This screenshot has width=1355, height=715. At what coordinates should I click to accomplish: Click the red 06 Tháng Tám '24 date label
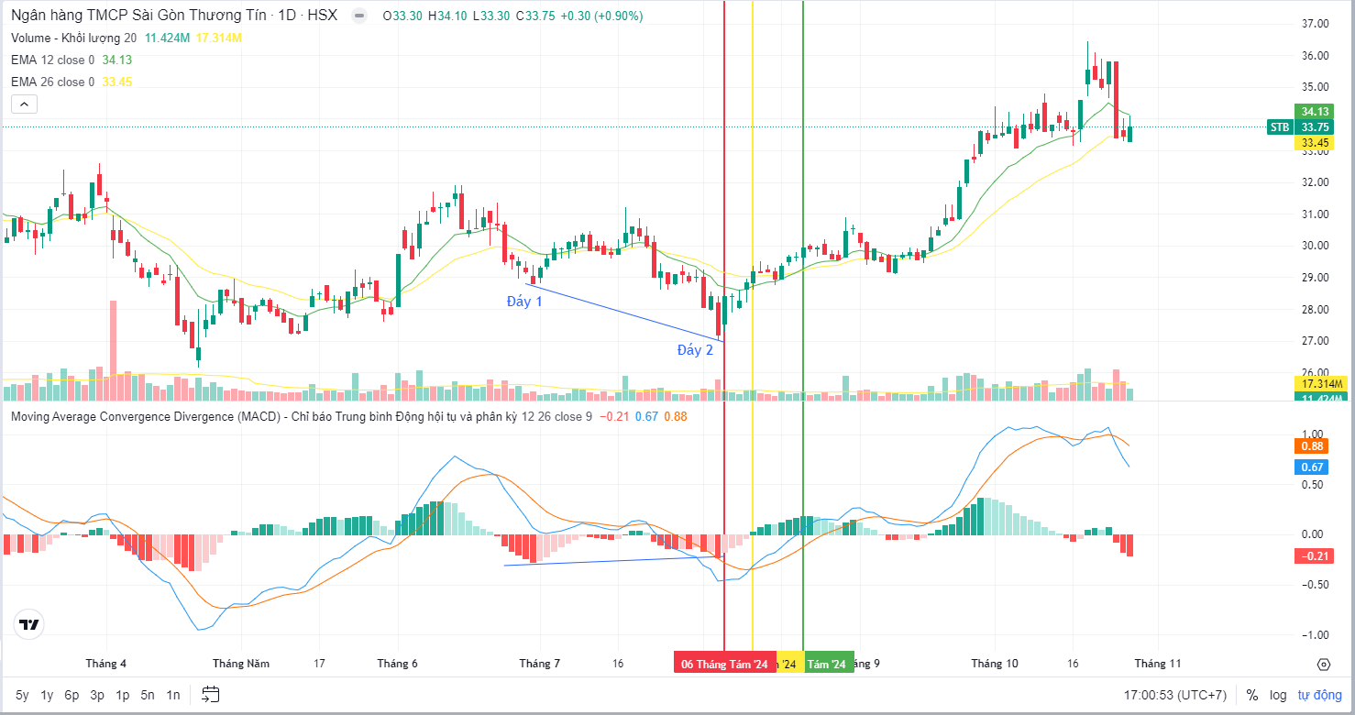tap(724, 665)
